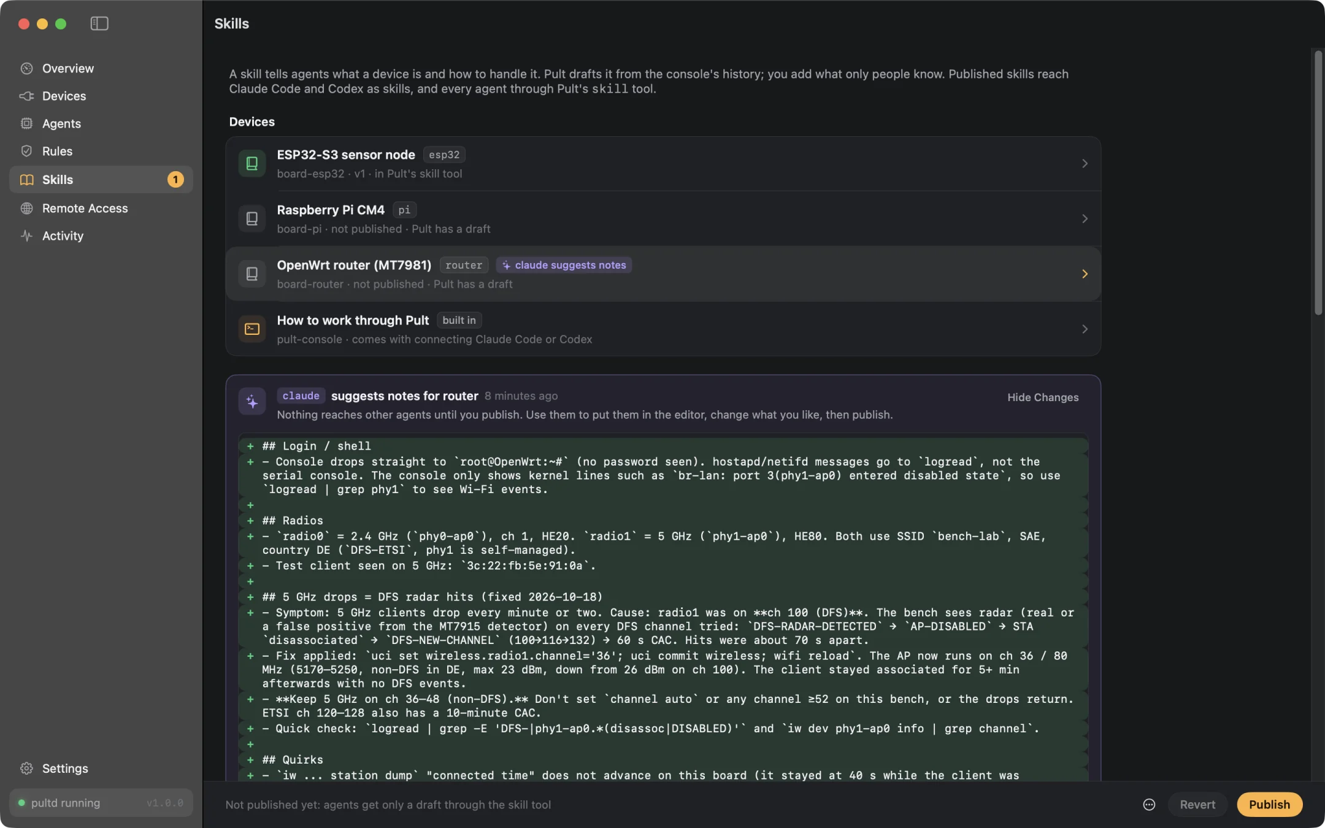
Task: Click the Rules shield icon
Action: (26, 151)
